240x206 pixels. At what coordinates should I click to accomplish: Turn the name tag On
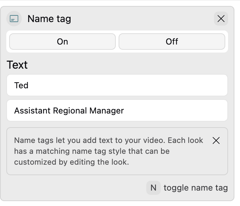point(62,42)
